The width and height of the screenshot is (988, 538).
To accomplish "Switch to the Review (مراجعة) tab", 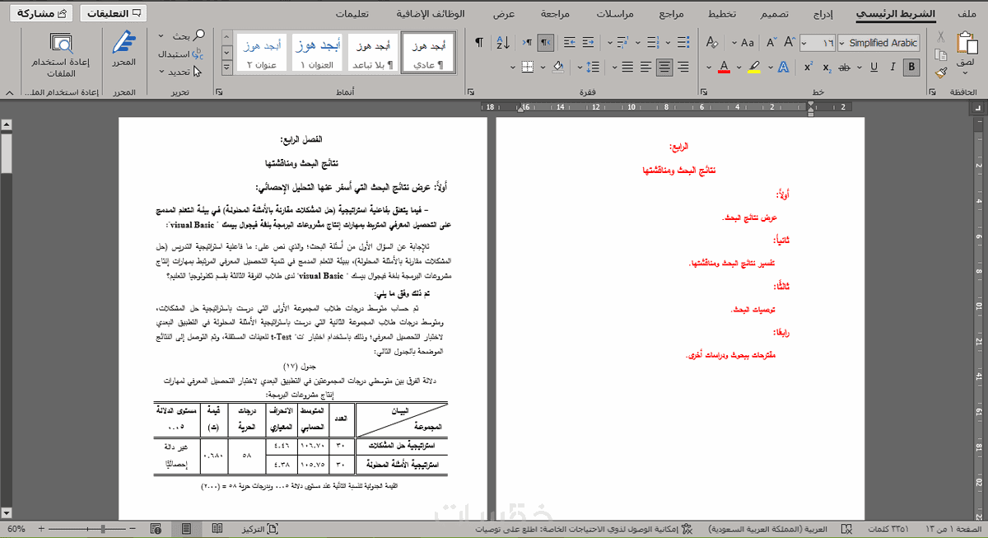I will pyautogui.click(x=557, y=14).
